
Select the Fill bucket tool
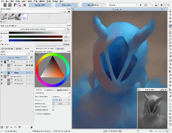coord(170,85)
